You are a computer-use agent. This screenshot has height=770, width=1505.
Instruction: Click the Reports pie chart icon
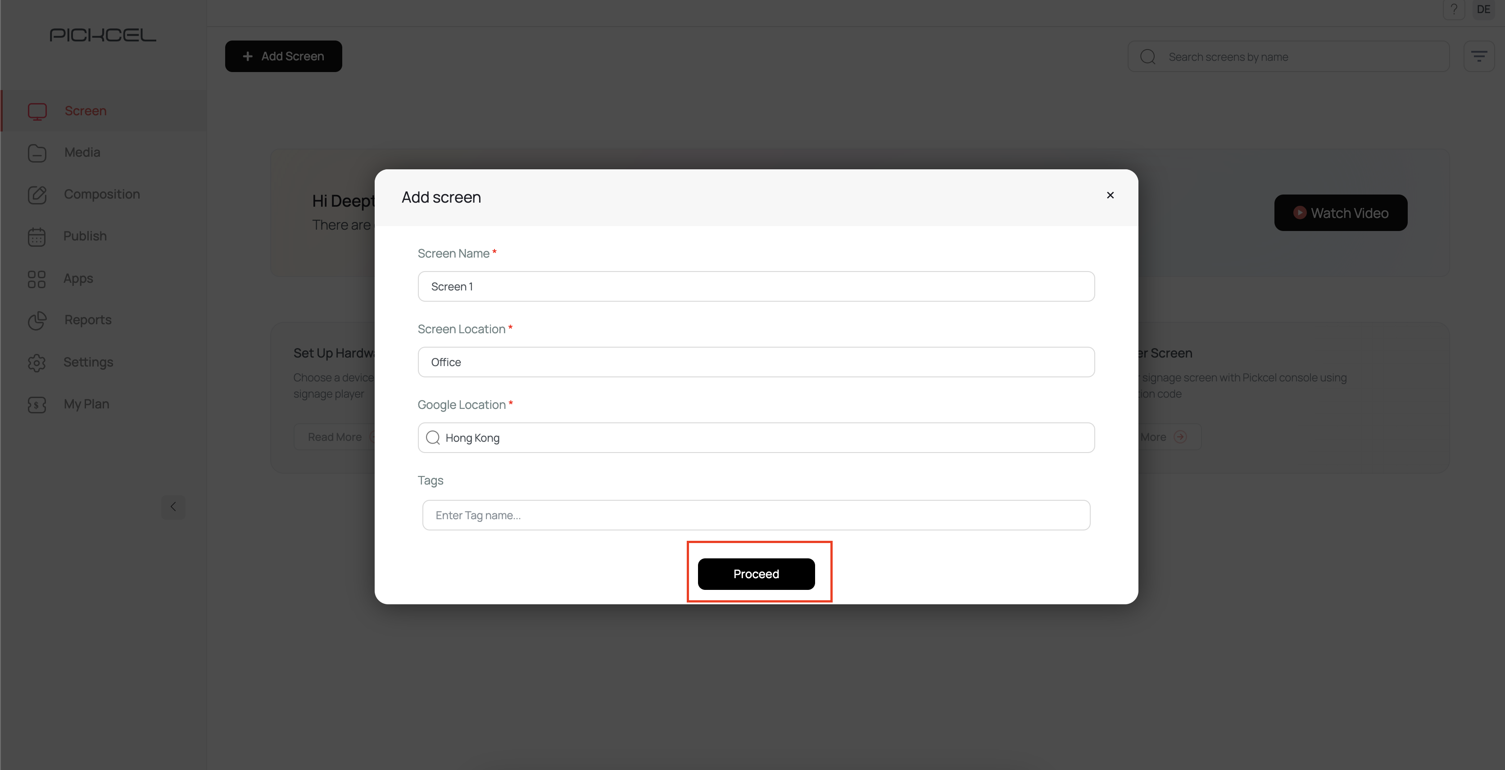pyautogui.click(x=37, y=320)
